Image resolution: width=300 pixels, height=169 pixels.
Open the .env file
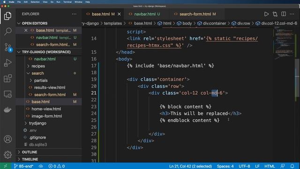tap(33, 131)
